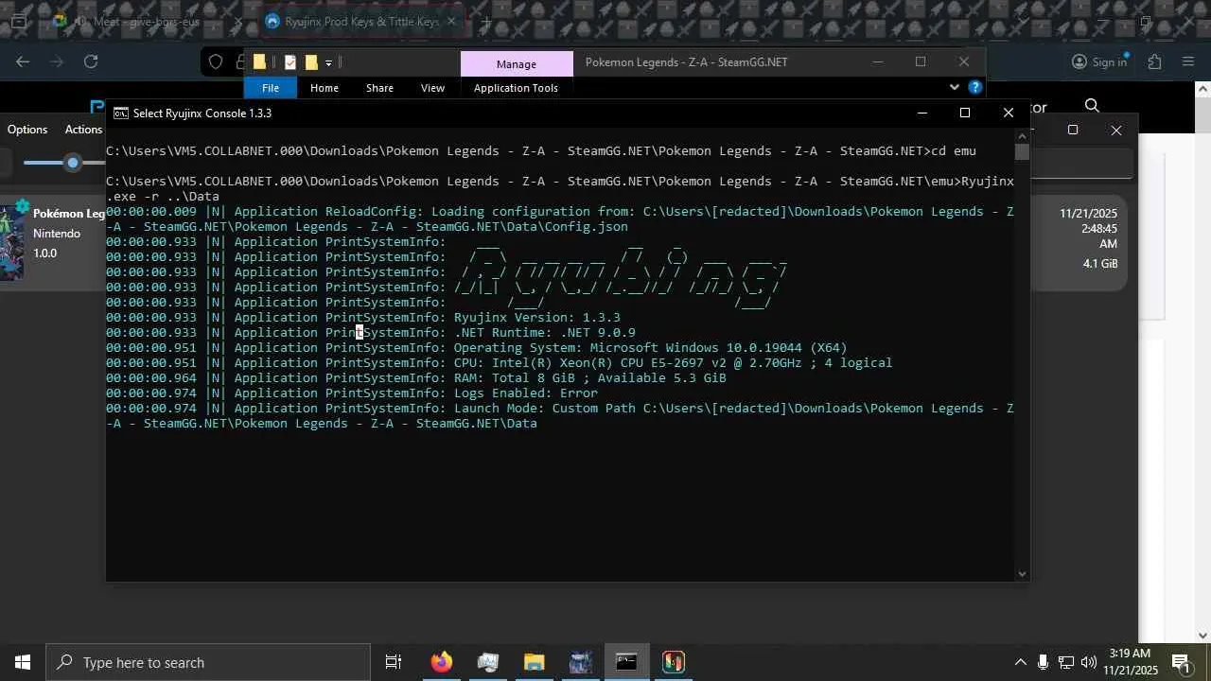
Task: Switch to the Home ribbon tab
Action: click(x=325, y=88)
